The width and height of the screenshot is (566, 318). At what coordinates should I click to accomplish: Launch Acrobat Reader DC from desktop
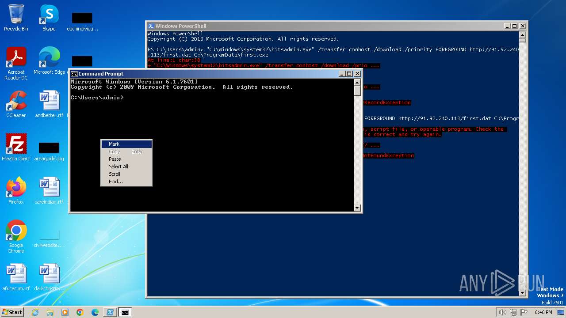tap(16, 64)
